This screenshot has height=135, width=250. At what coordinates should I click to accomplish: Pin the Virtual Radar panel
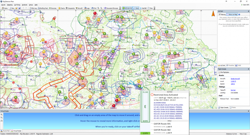pyautogui.click(x=249, y=111)
